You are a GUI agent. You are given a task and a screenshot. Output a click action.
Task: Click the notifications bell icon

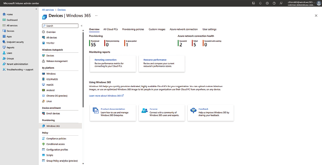tap(260, 3)
